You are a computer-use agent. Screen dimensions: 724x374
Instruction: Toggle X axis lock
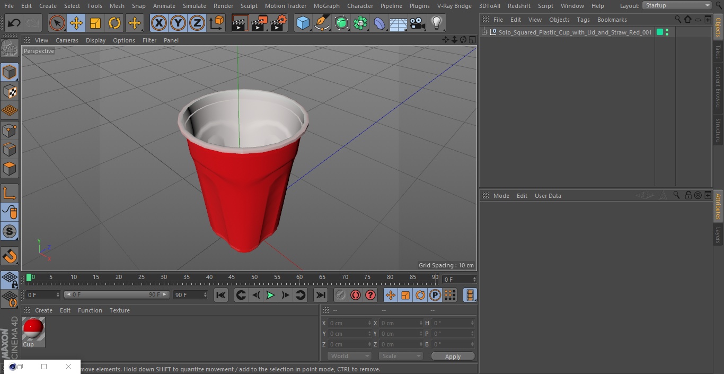tap(159, 23)
